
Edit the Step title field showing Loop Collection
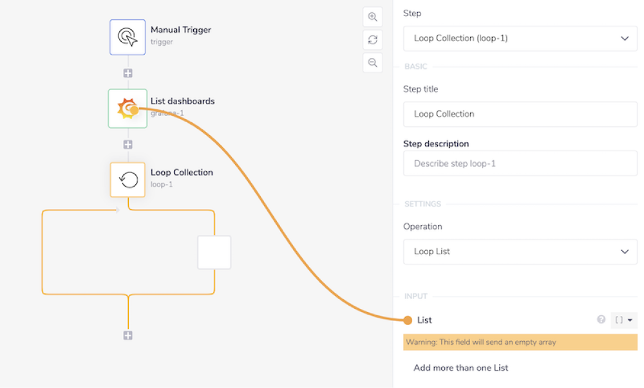pos(519,114)
